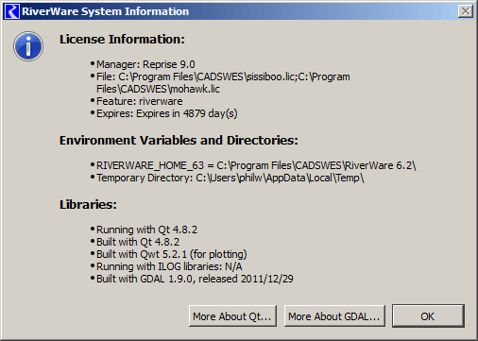
Task: Click the Environment Variables and Directories heading
Action: 179,141
